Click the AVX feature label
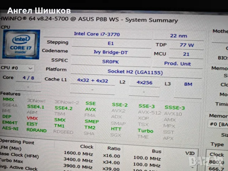The width and height of the screenshot is (228, 171). (x=90, y=109)
